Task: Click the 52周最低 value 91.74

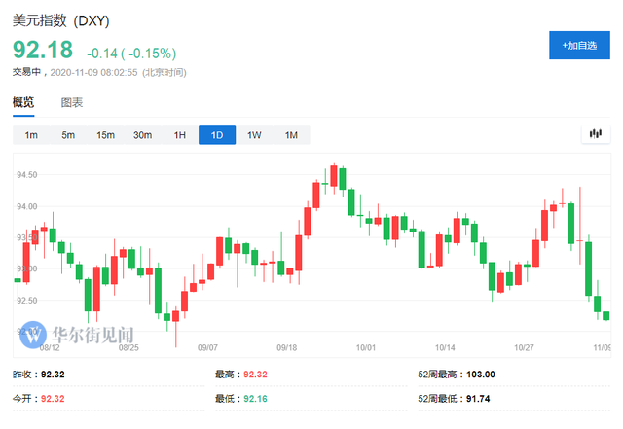Action: point(478,399)
